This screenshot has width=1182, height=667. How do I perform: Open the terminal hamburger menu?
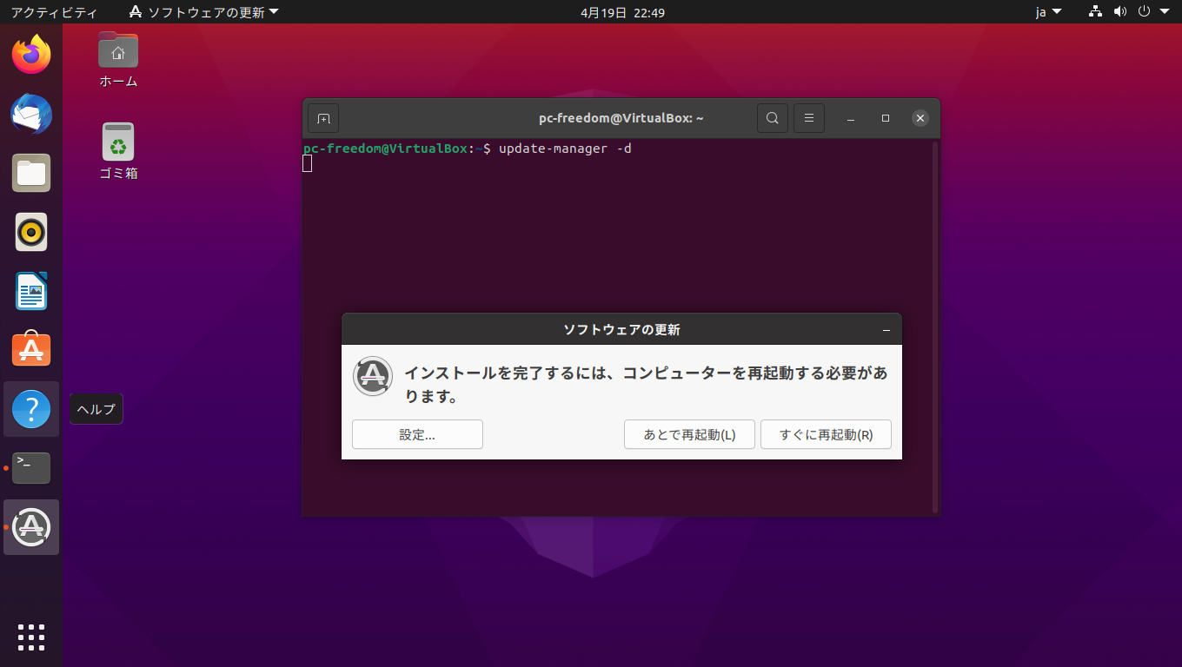coord(808,118)
